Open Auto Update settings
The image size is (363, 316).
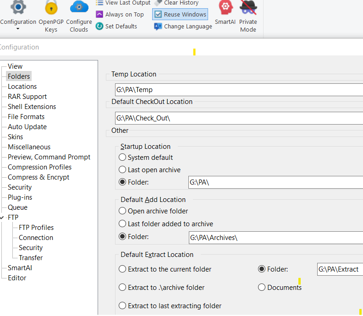[27, 127]
